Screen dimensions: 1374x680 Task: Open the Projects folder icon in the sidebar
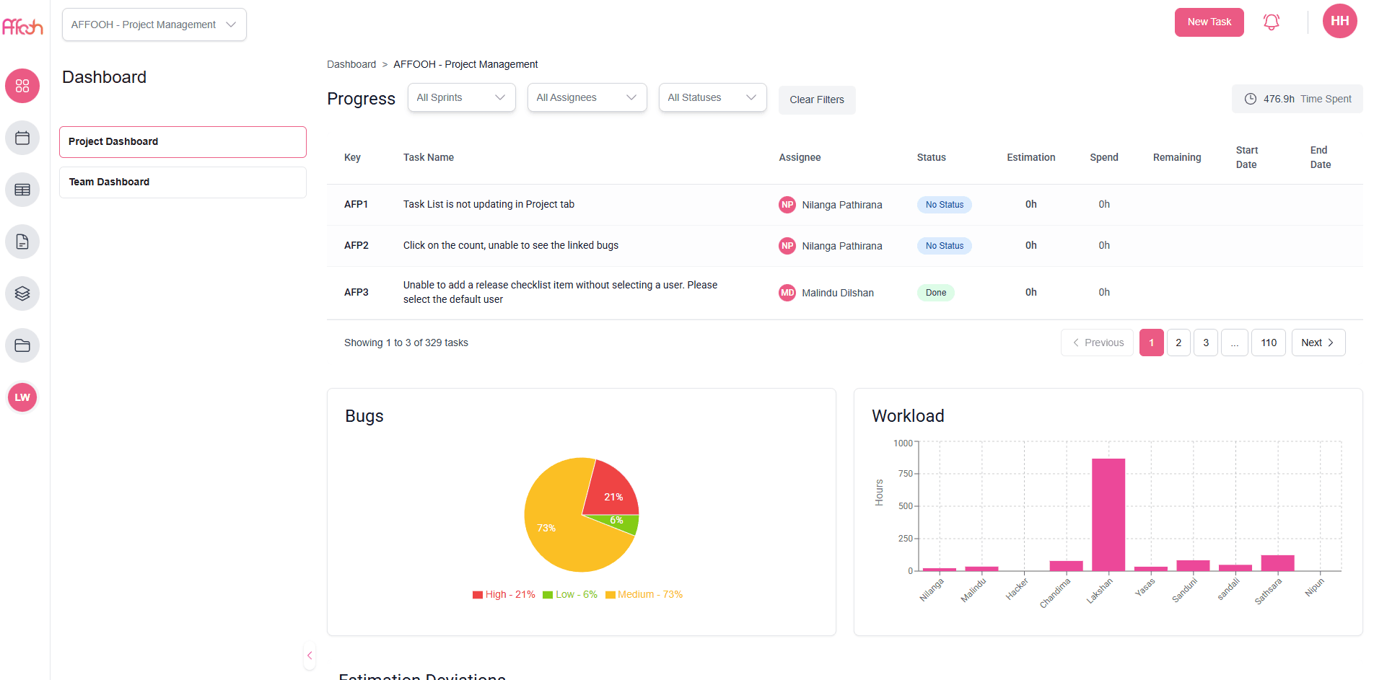point(22,345)
